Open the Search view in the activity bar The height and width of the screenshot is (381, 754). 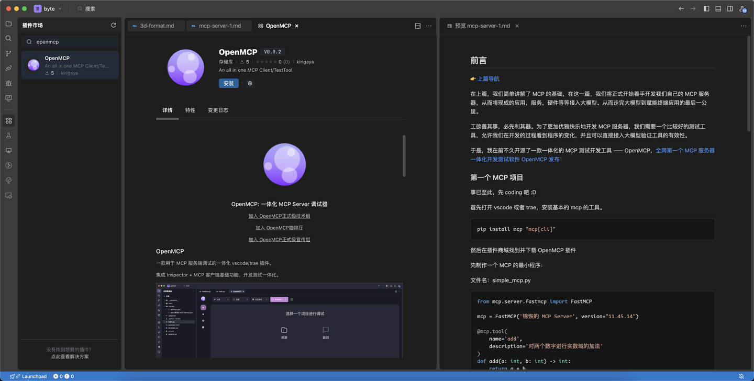point(8,38)
